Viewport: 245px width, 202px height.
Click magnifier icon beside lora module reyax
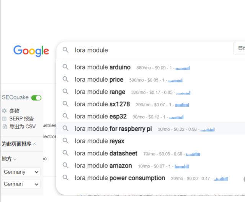click(66, 141)
